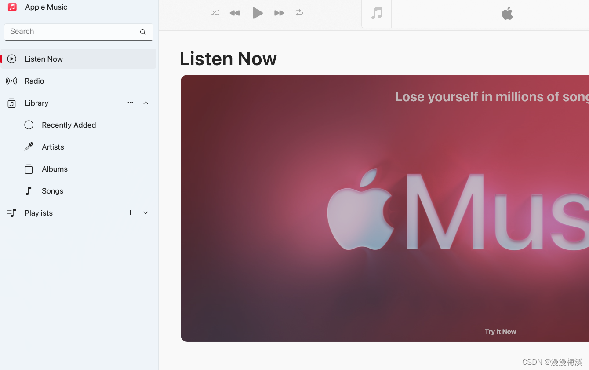Open the Apple Music more options menu
This screenshot has height=370, width=589.
[144, 7]
